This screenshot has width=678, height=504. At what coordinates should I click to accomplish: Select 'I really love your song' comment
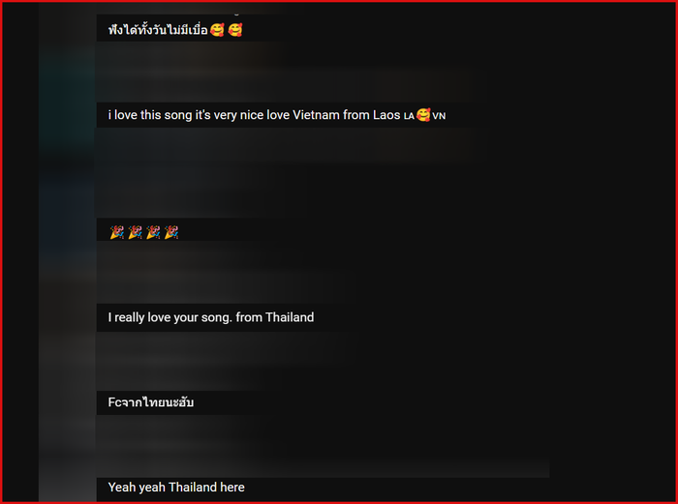coord(211,317)
